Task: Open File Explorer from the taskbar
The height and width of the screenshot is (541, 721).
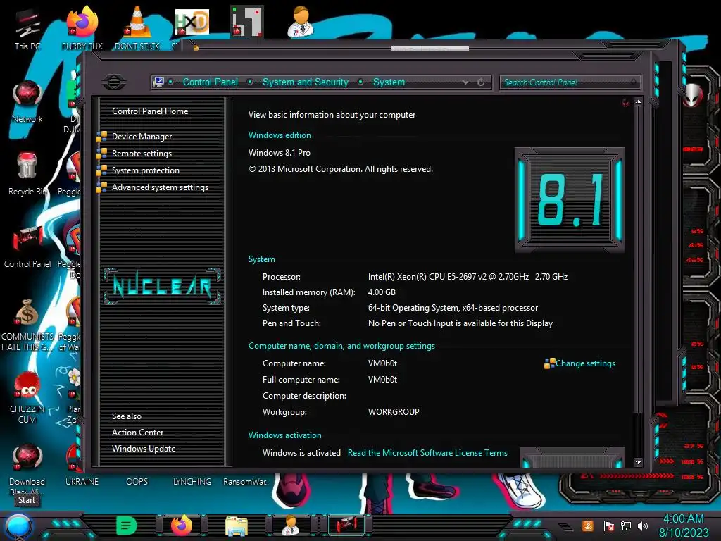Action: coord(237,527)
